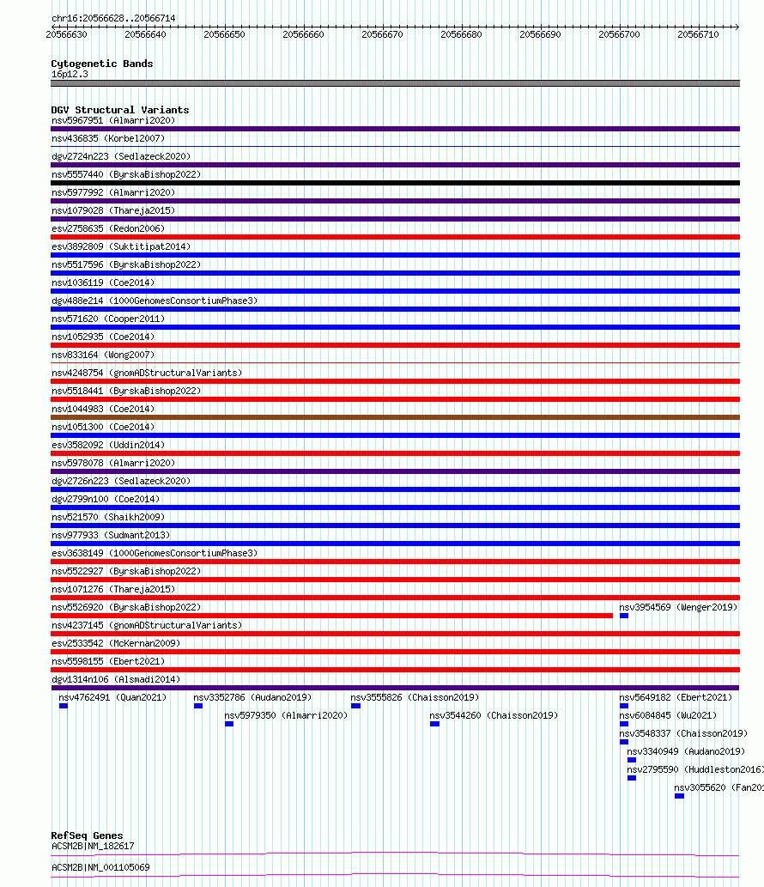
Task: Click ruler position 20566700
Action: click(619, 34)
